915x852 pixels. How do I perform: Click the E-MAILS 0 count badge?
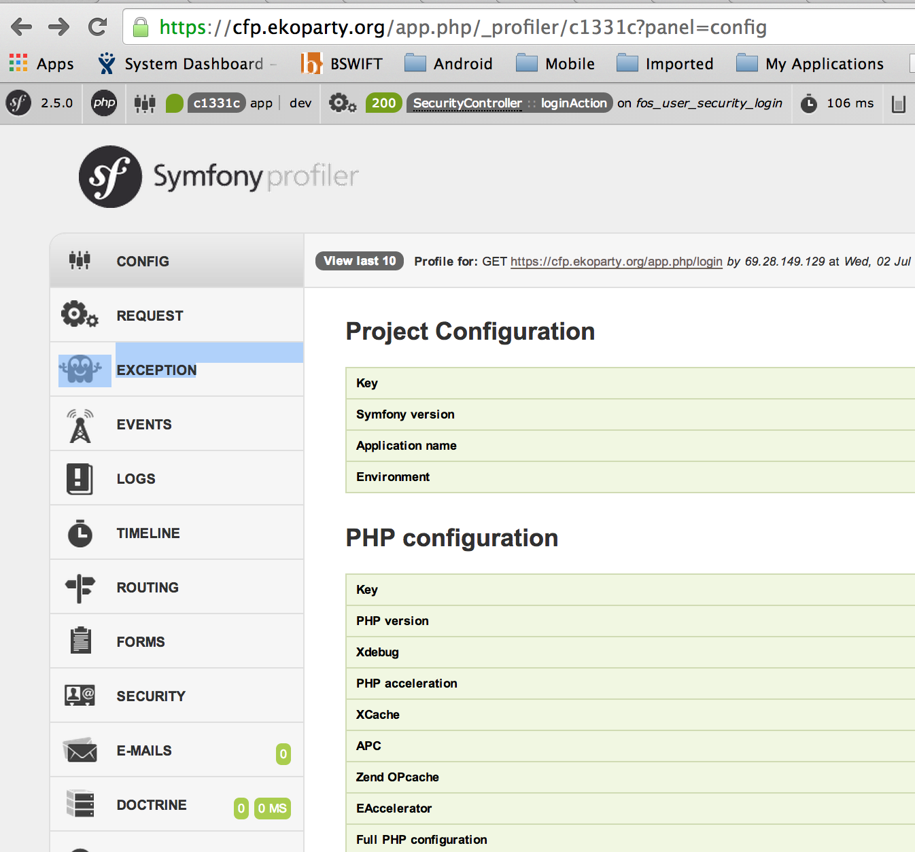(283, 754)
